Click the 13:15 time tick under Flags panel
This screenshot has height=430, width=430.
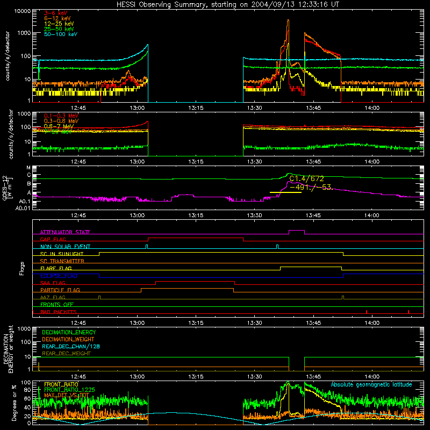click(x=196, y=323)
